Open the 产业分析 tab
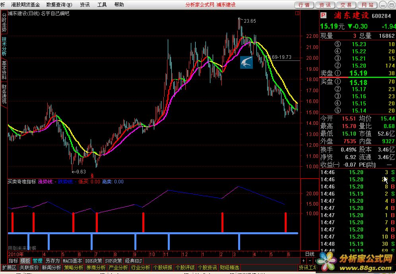Screen dimensions: 396x274 coord(118,267)
